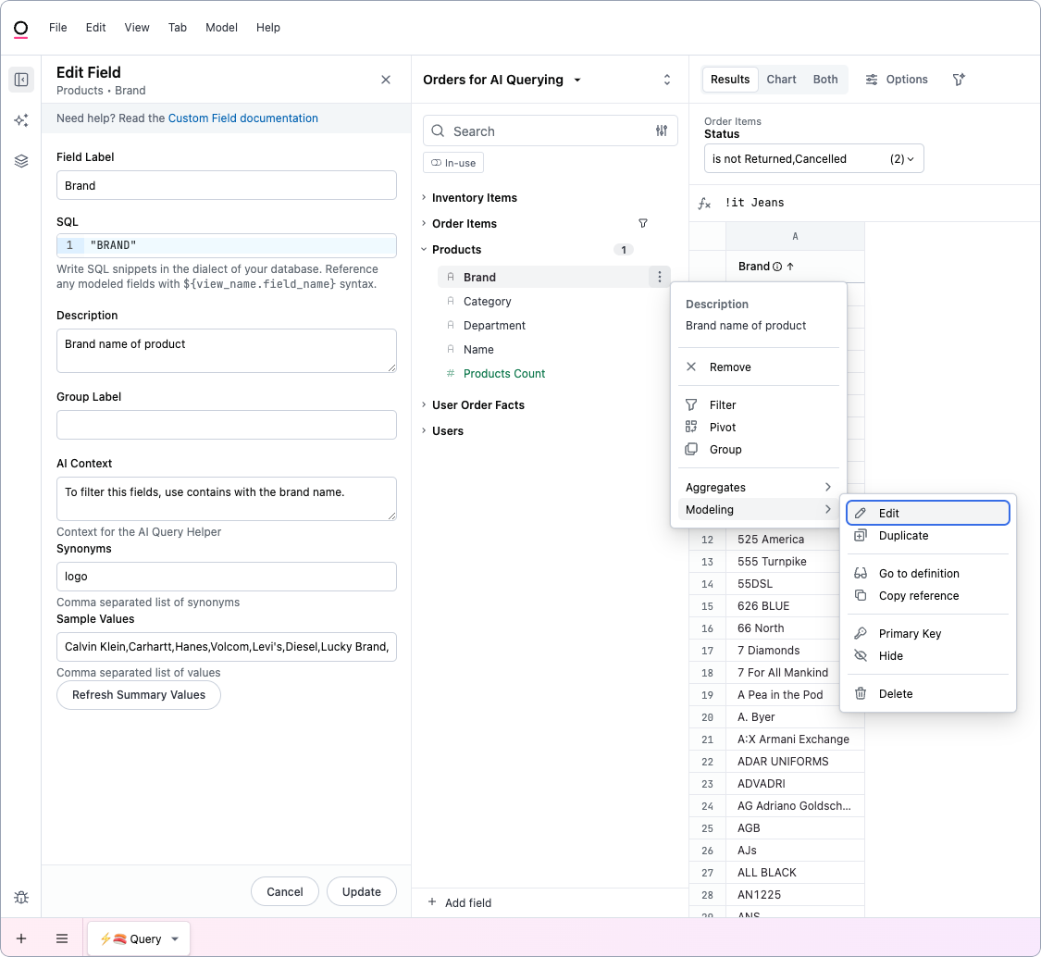Click the debug bug icon at bottom left
Image resolution: width=1041 pixels, height=957 pixels.
pyautogui.click(x=20, y=897)
